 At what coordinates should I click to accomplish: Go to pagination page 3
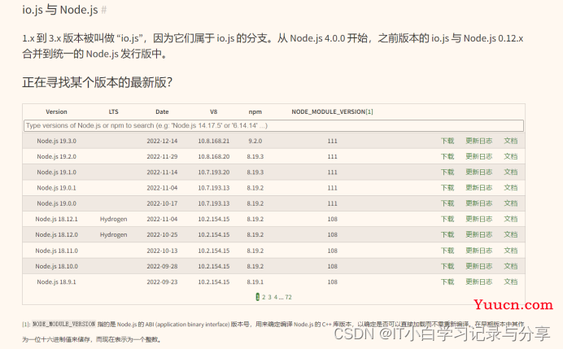coord(269,297)
